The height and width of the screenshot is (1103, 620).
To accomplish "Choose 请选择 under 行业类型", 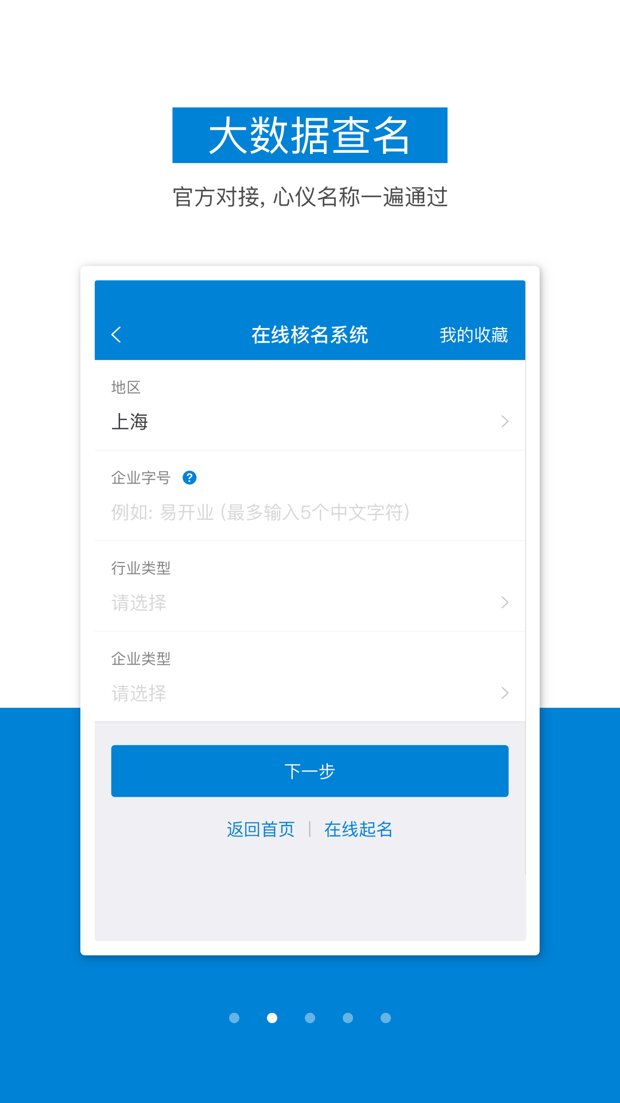I will (x=139, y=603).
